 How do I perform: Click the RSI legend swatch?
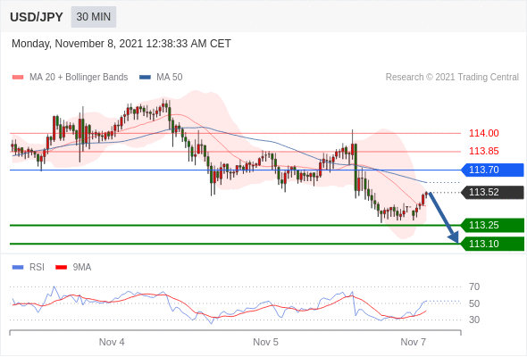click(18, 268)
